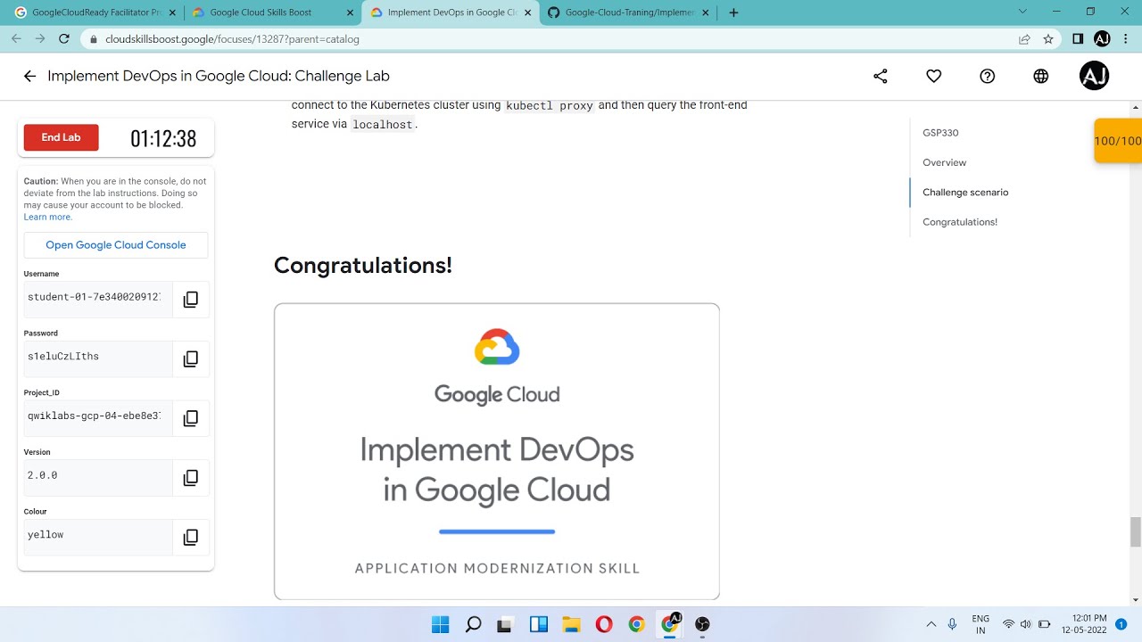Open a new browser tab
The height and width of the screenshot is (642, 1142).
[x=733, y=12]
